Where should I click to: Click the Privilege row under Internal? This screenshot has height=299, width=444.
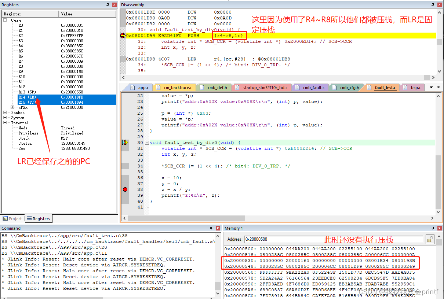point(59,133)
